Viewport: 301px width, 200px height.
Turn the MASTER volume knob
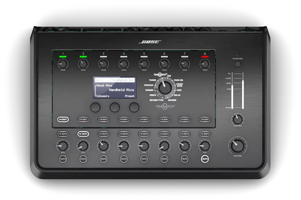pos(238,146)
